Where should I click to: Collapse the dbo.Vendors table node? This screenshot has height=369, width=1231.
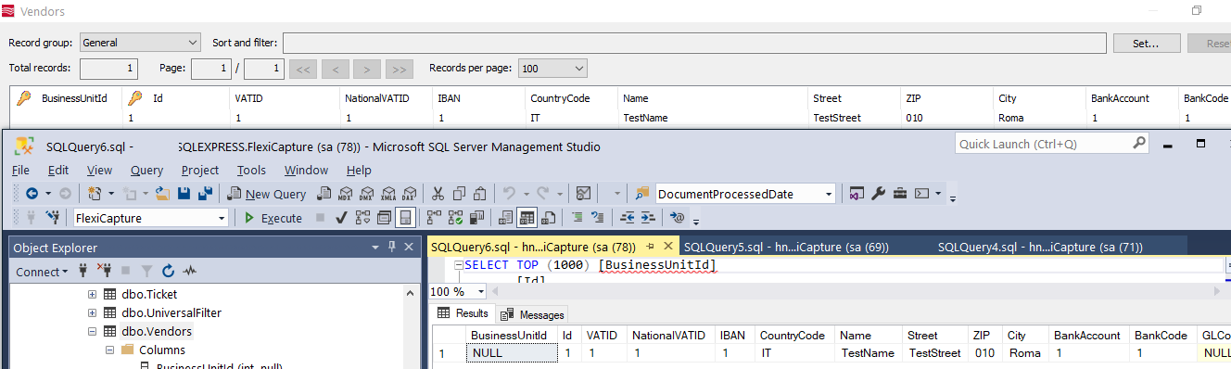pyautogui.click(x=92, y=332)
